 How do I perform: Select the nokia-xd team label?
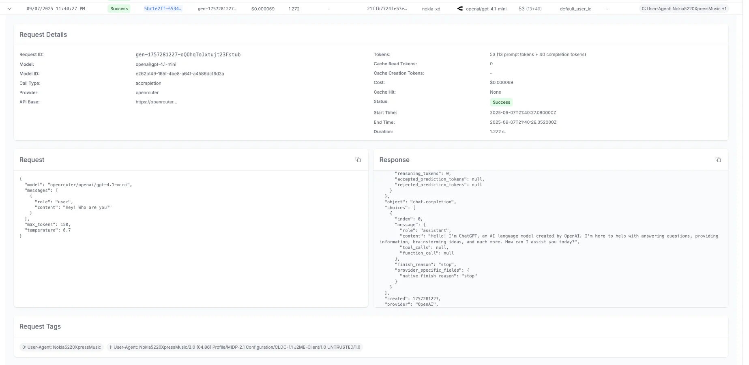(x=431, y=9)
